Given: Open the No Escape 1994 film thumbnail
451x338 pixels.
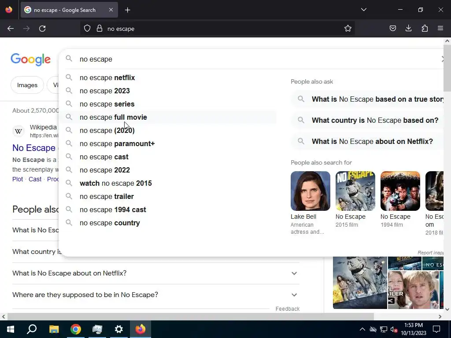Looking at the screenshot, I should pos(400,191).
